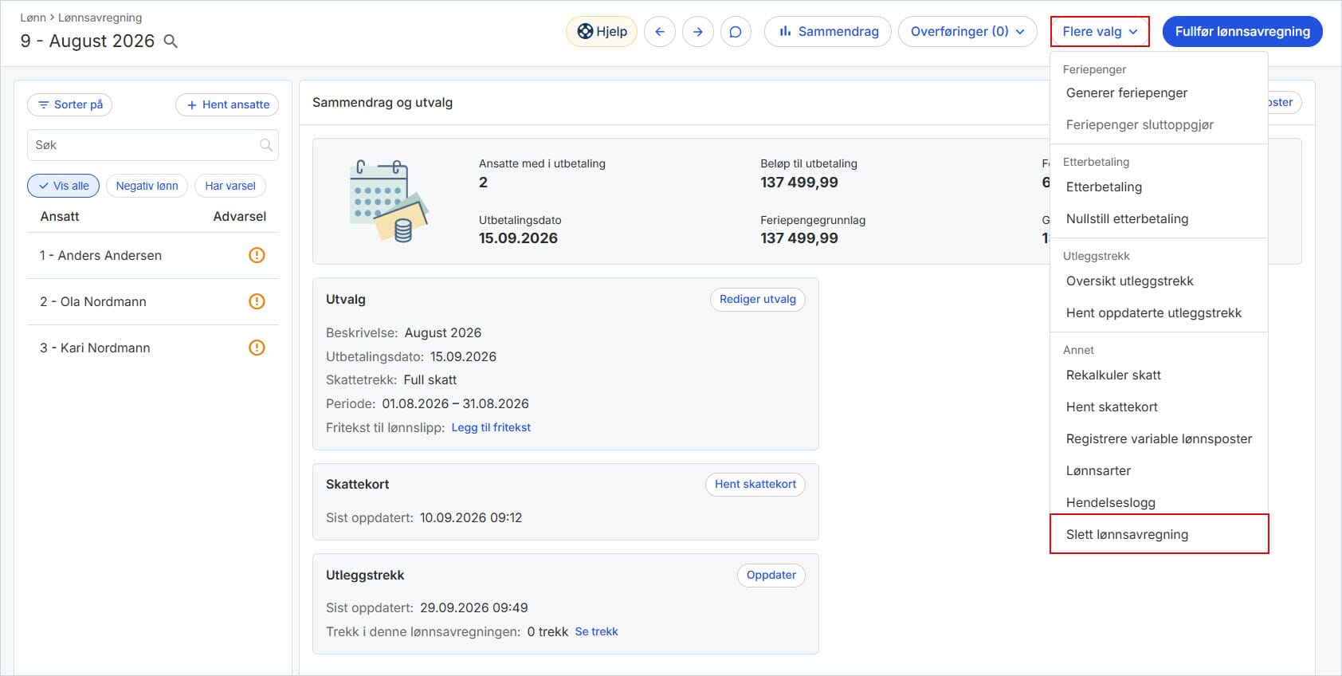The image size is (1342, 676).
Task: Click magnifier icon in the Søk field
Action: [x=265, y=145]
